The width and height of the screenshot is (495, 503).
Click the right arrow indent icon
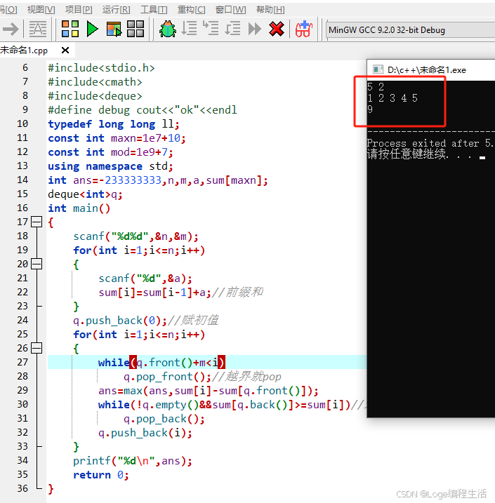11,29
